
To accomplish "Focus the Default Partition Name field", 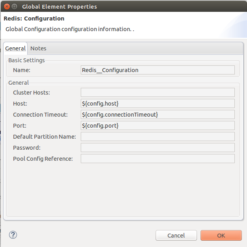I will point(158,137).
